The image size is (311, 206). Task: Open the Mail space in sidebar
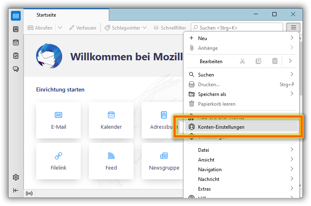(x=16, y=16)
